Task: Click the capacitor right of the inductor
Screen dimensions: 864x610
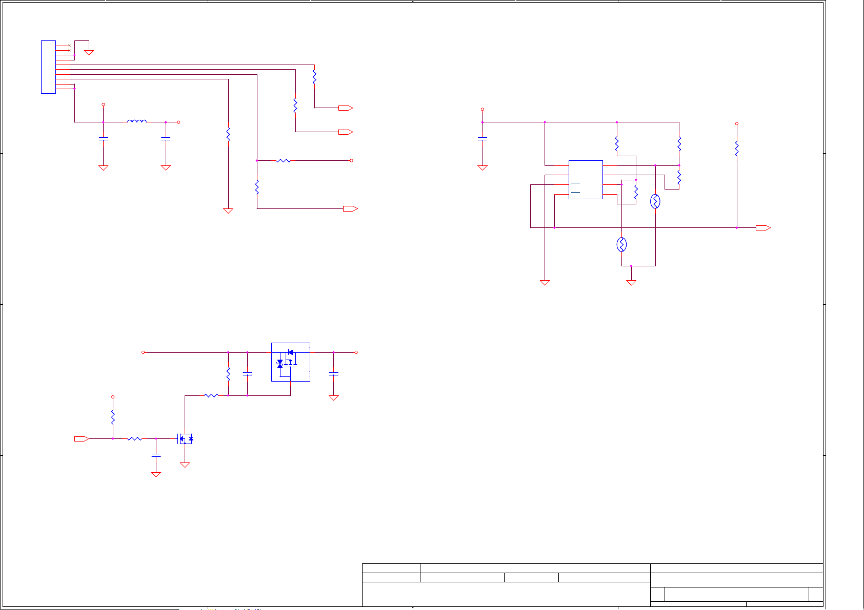Action: point(166,138)
